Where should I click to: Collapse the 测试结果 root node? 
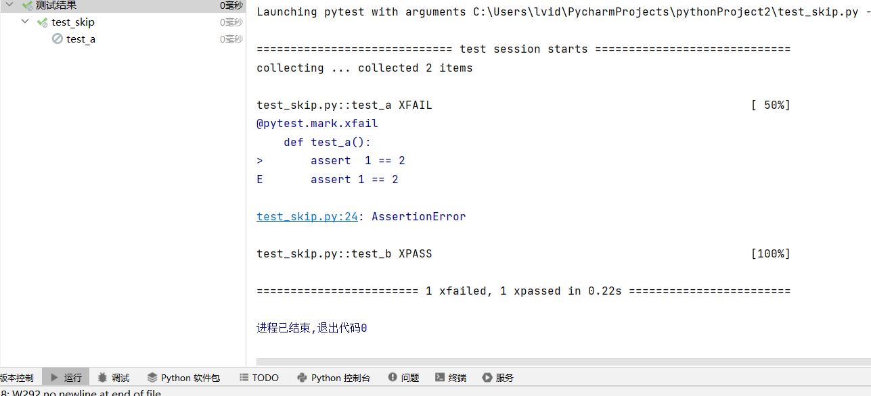click(9, 5)
